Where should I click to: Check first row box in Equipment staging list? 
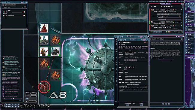point(25,12)
